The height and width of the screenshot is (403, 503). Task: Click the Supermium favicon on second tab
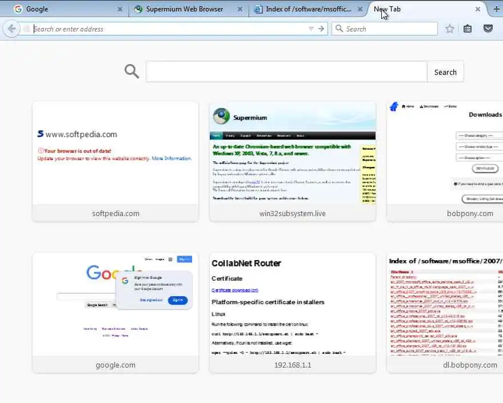(138, 9)
